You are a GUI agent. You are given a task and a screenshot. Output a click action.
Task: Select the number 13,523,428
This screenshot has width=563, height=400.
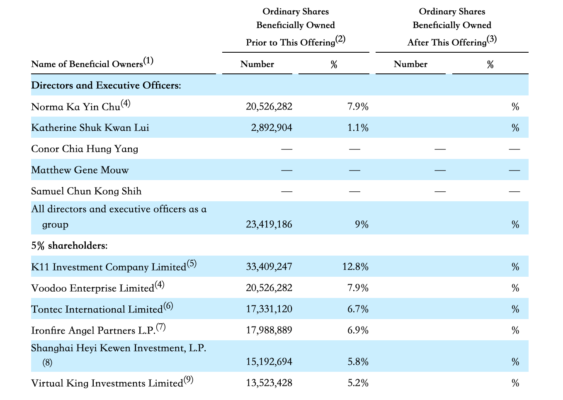(269, 383)
